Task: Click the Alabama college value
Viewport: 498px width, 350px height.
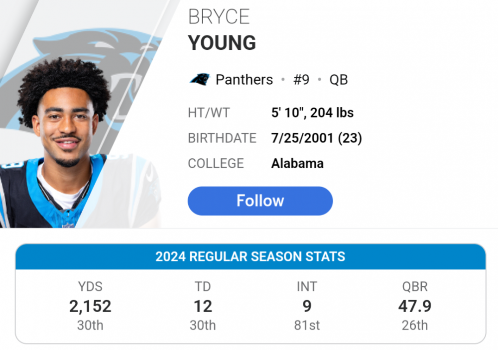Action: tap(297, 163)
